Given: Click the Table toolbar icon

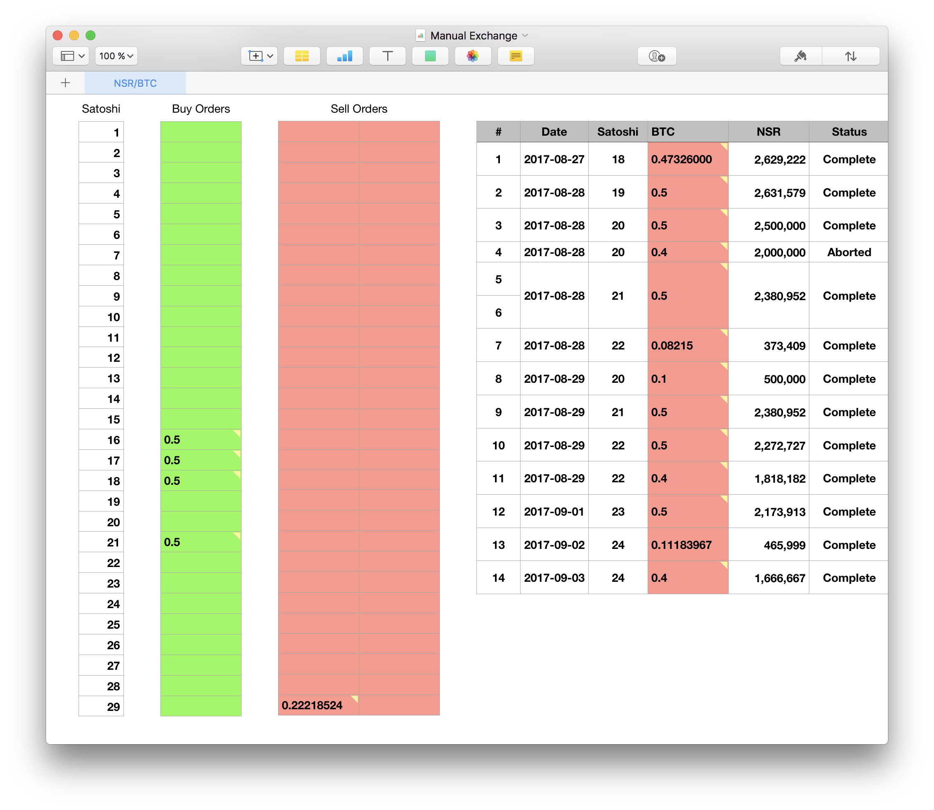Looking at the screenshot, I should (302, 56).
